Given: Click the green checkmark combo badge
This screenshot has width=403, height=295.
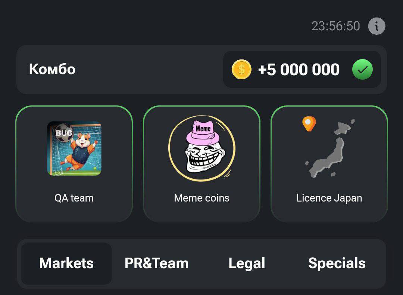Looking at the screenshot, I should (x=362, y=69).
